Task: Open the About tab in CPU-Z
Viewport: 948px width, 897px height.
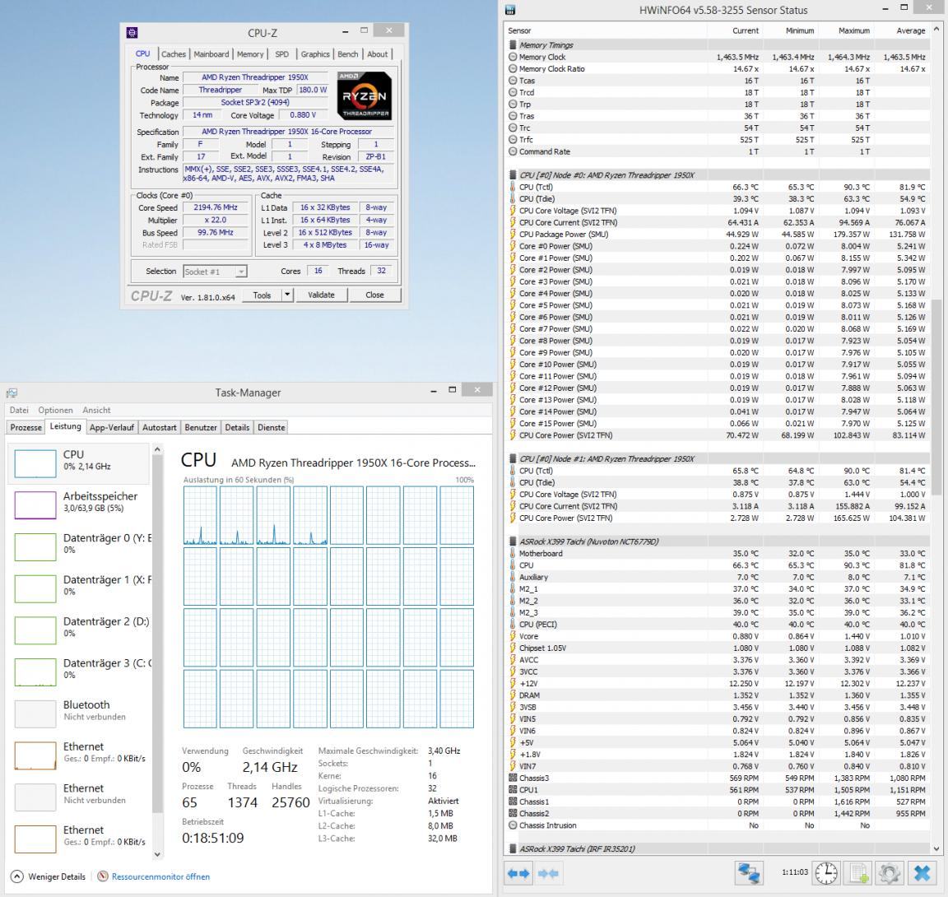Action: click(x=377, y=53)
